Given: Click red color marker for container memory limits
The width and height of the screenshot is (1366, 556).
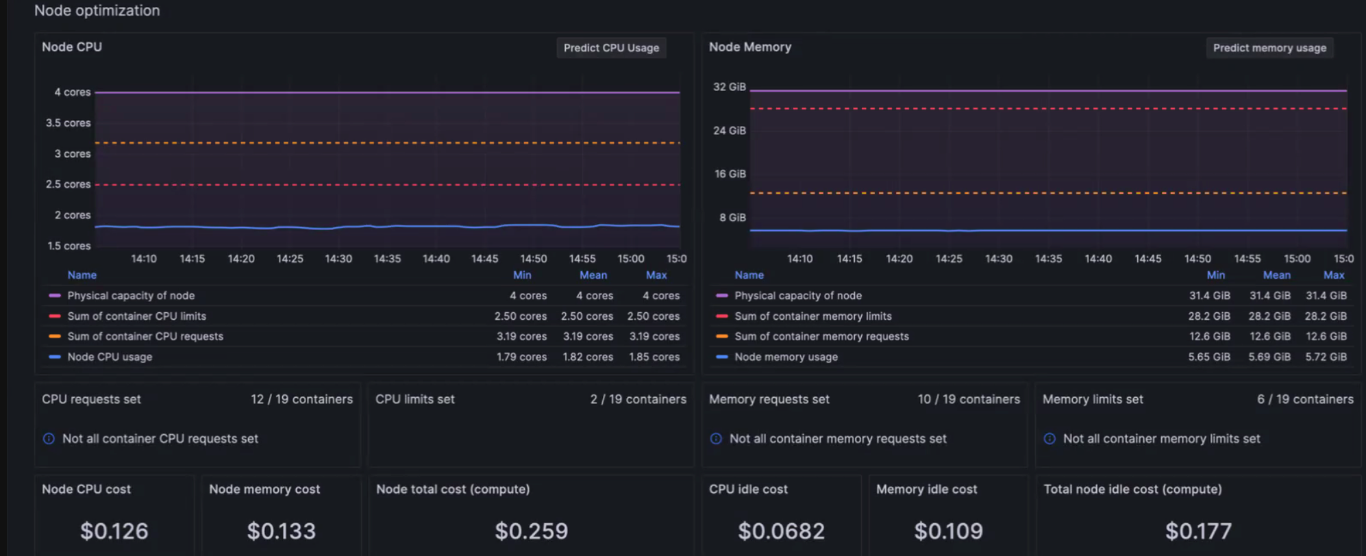Looking at the screenshot, I should tap(721, 316).
